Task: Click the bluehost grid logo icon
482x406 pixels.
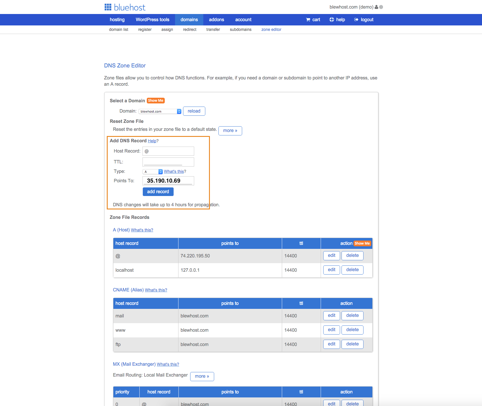Action: [108, 7]
